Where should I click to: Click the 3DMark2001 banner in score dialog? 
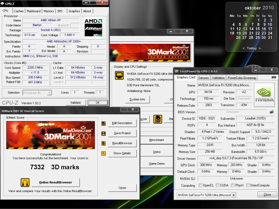[50, 135]
